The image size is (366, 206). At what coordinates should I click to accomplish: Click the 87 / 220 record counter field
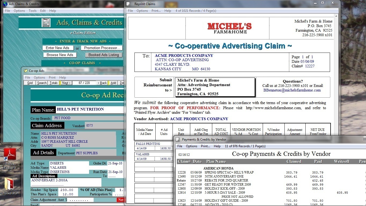pyautogui.click(x=84, y=83)
